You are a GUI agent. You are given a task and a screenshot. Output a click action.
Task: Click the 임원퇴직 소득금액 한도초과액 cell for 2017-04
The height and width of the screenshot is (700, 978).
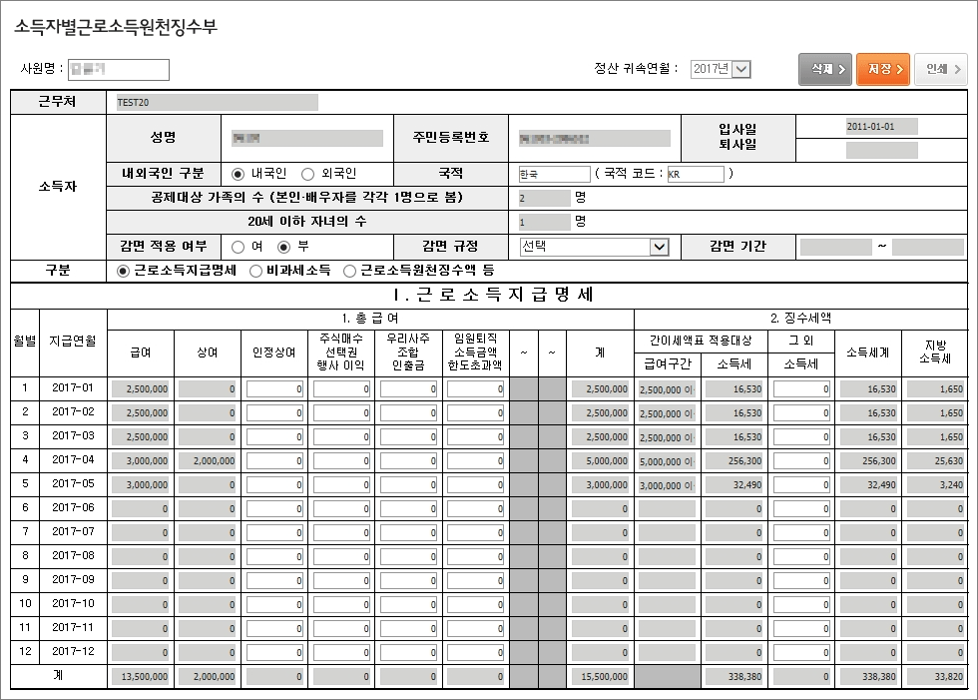coord(473,459)
